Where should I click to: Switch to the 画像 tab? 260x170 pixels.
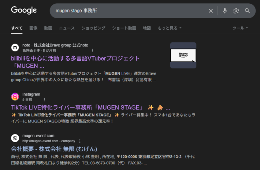[33, 28]
